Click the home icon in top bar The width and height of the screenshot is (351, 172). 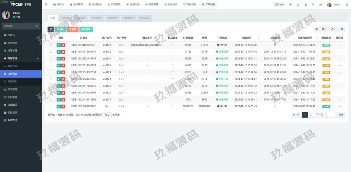(x=291, y=5)
